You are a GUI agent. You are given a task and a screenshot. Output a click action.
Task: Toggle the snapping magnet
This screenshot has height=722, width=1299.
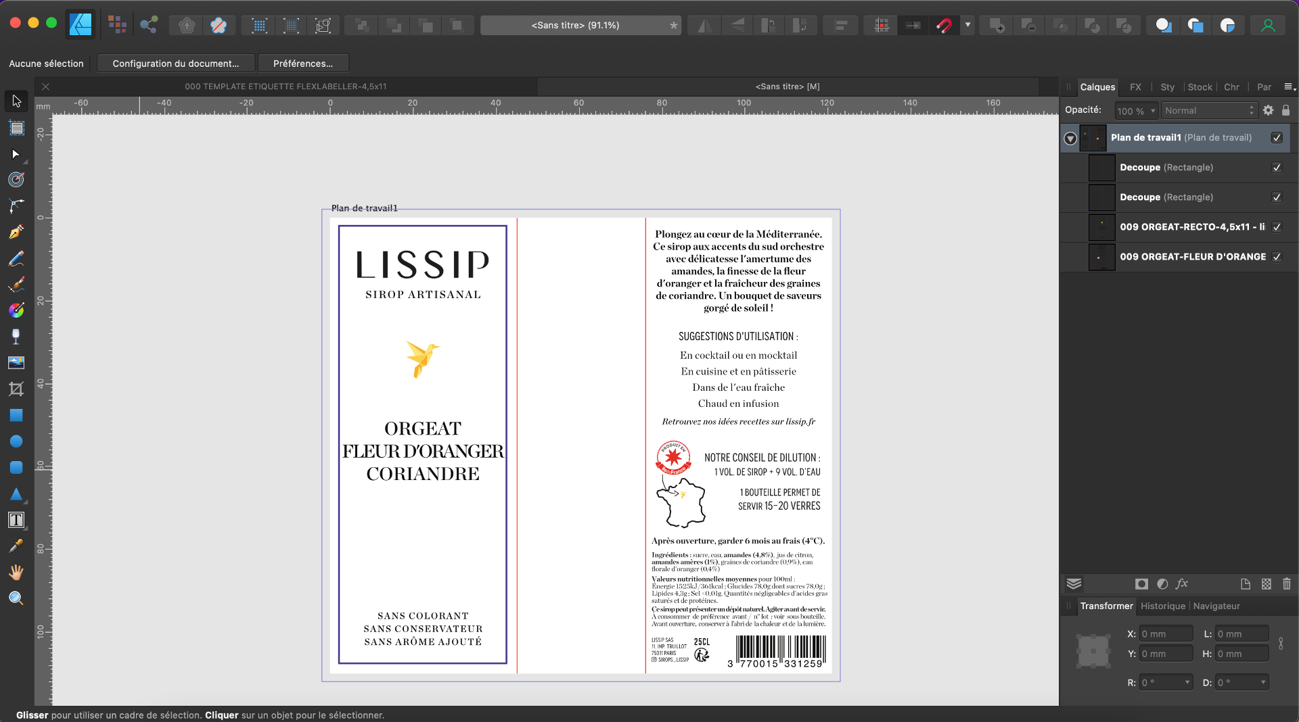point(944,25)
